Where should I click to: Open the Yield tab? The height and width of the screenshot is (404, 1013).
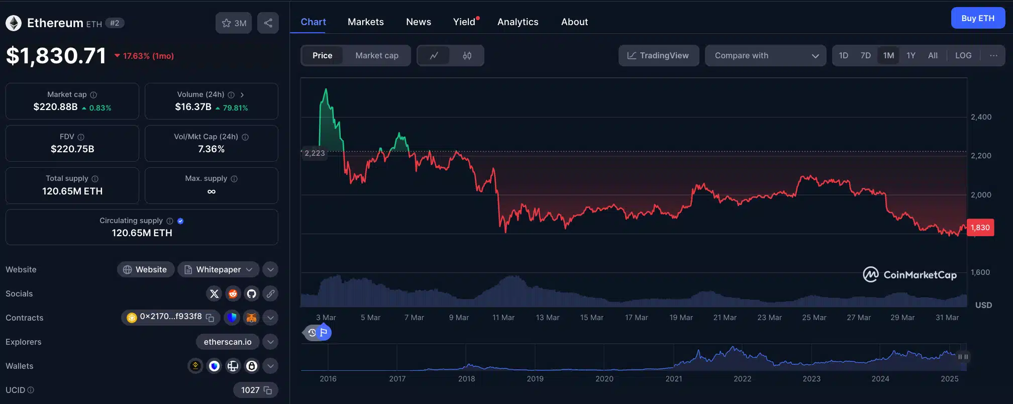pyautogui.click(x=464, y=22)
